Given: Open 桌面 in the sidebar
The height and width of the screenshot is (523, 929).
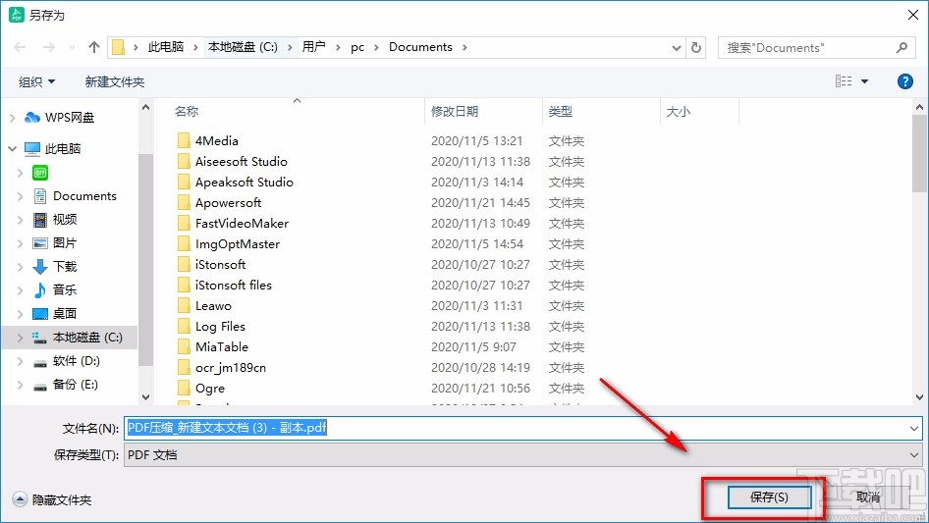Looking at the screenshot, I should pyautogui.click(x=65, y=313).
